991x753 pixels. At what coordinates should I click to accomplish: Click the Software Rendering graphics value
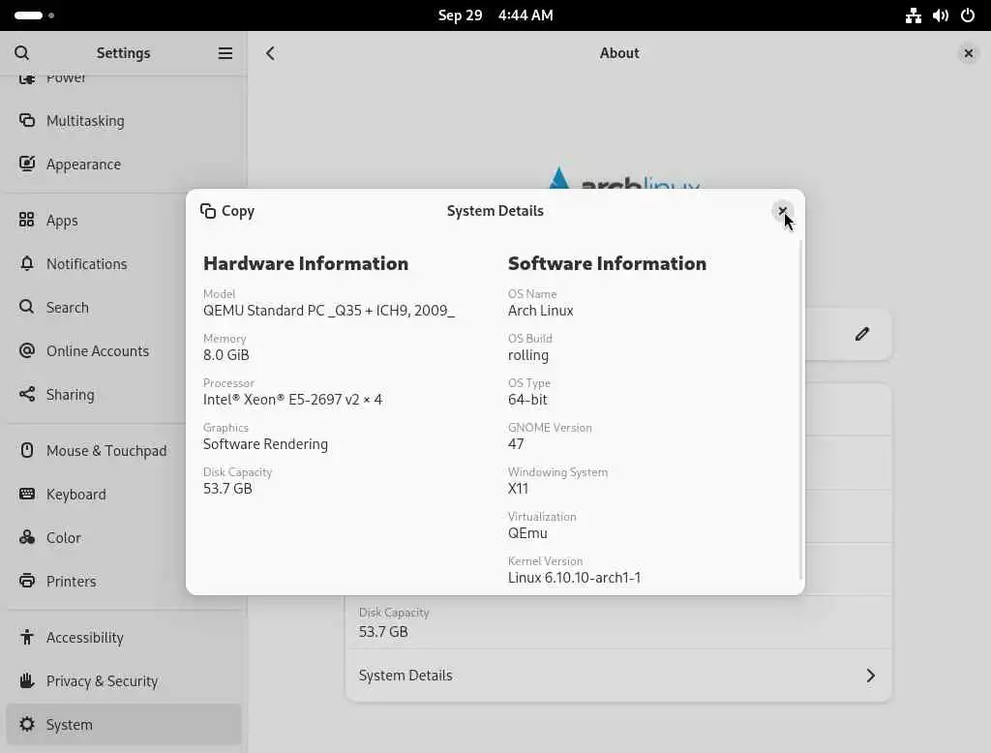[x=265, y=444]
